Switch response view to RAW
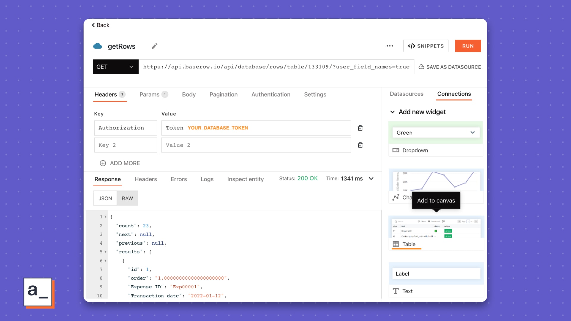Image resolution: width=571 pixels, height=321 pixels. point(127,198)
